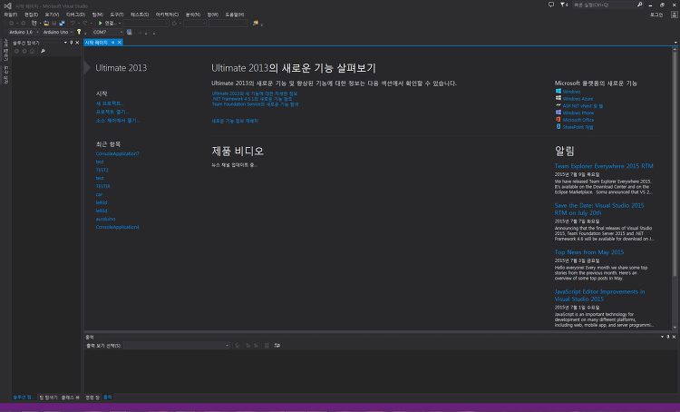Click the Home icon in Solution Explorer
The height and width of the screenshot is (412, 680).
pos(32,51)
